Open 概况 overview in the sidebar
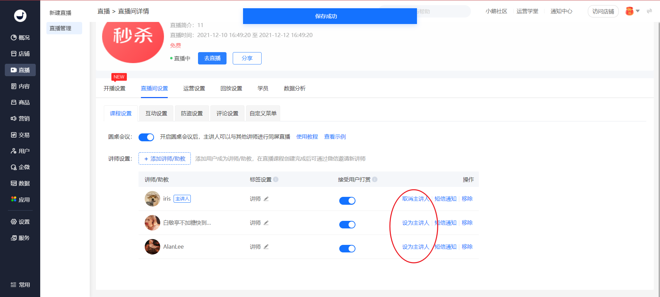The width and height of the screenshot is (660, 297). click(x=20, y=37)
